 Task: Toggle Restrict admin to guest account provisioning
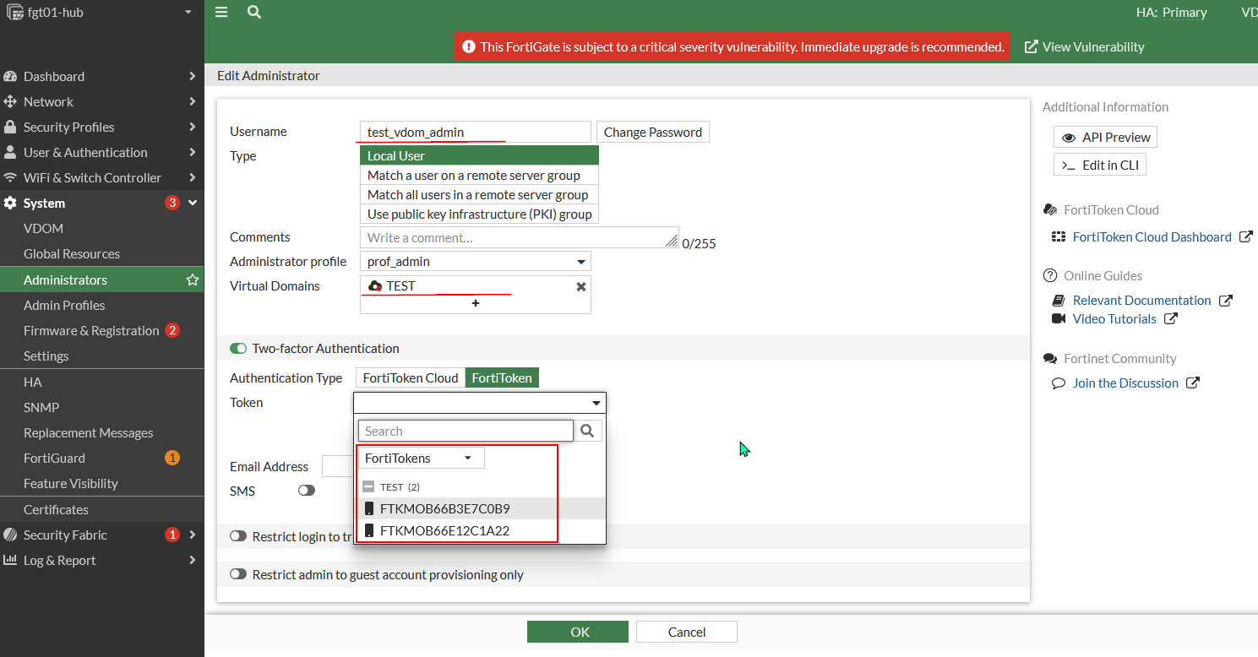tap(239, 574)
